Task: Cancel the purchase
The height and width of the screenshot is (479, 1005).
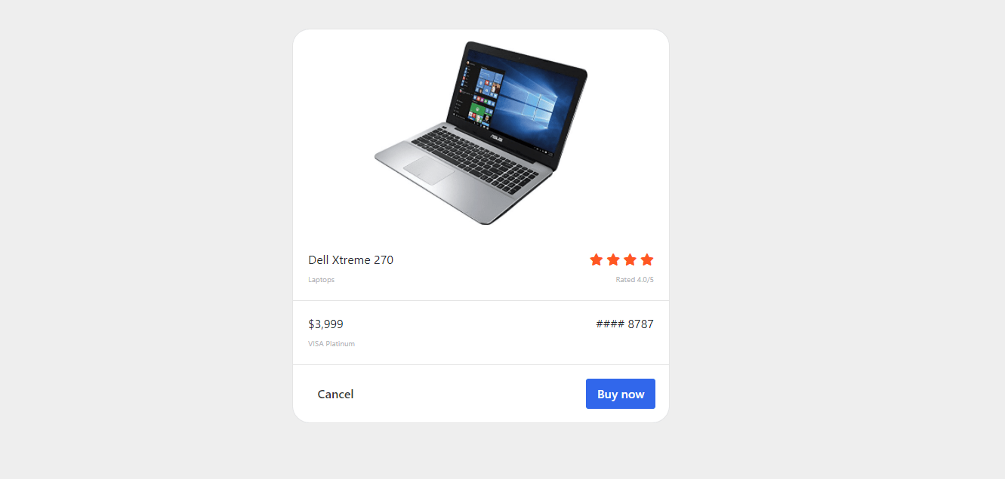Action: [x=335, y=394]
